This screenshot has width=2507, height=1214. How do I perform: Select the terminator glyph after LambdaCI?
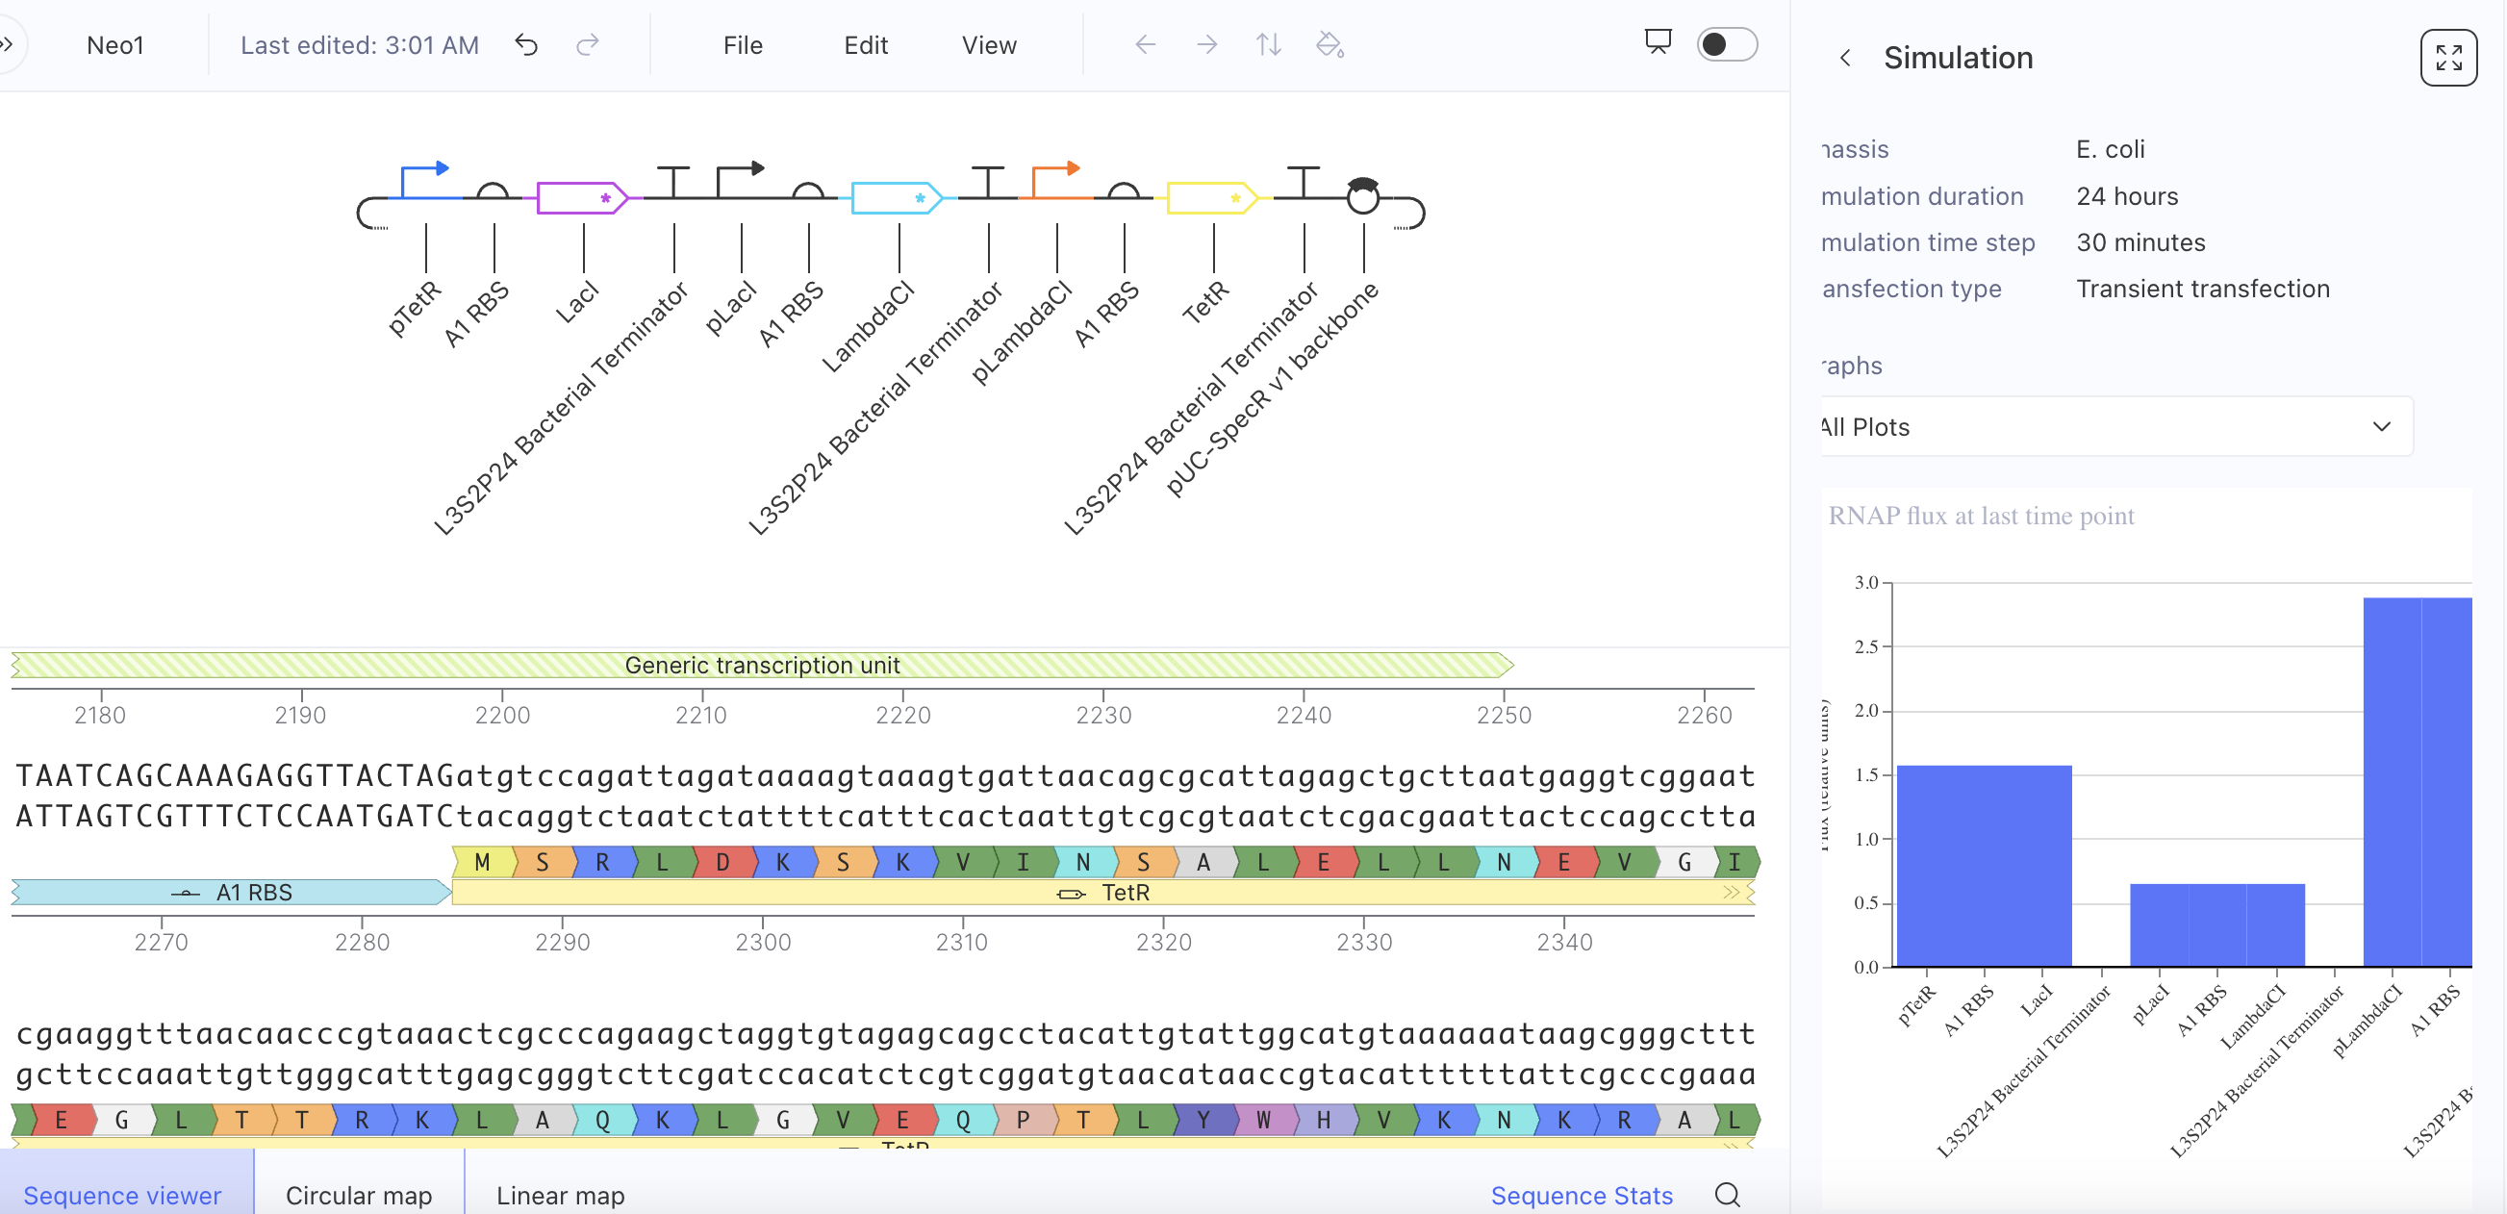[x=988, y=182]
